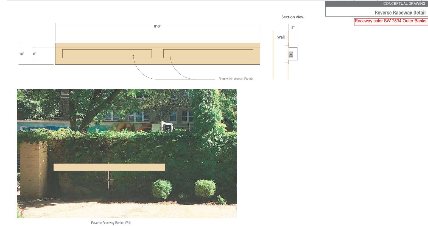Select the 8'-0" width dimension
Viewport: 428px width, 226px height.
(157, 26)
